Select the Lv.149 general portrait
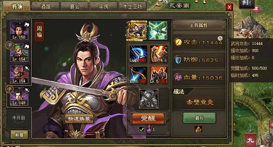 click(19, 96)
